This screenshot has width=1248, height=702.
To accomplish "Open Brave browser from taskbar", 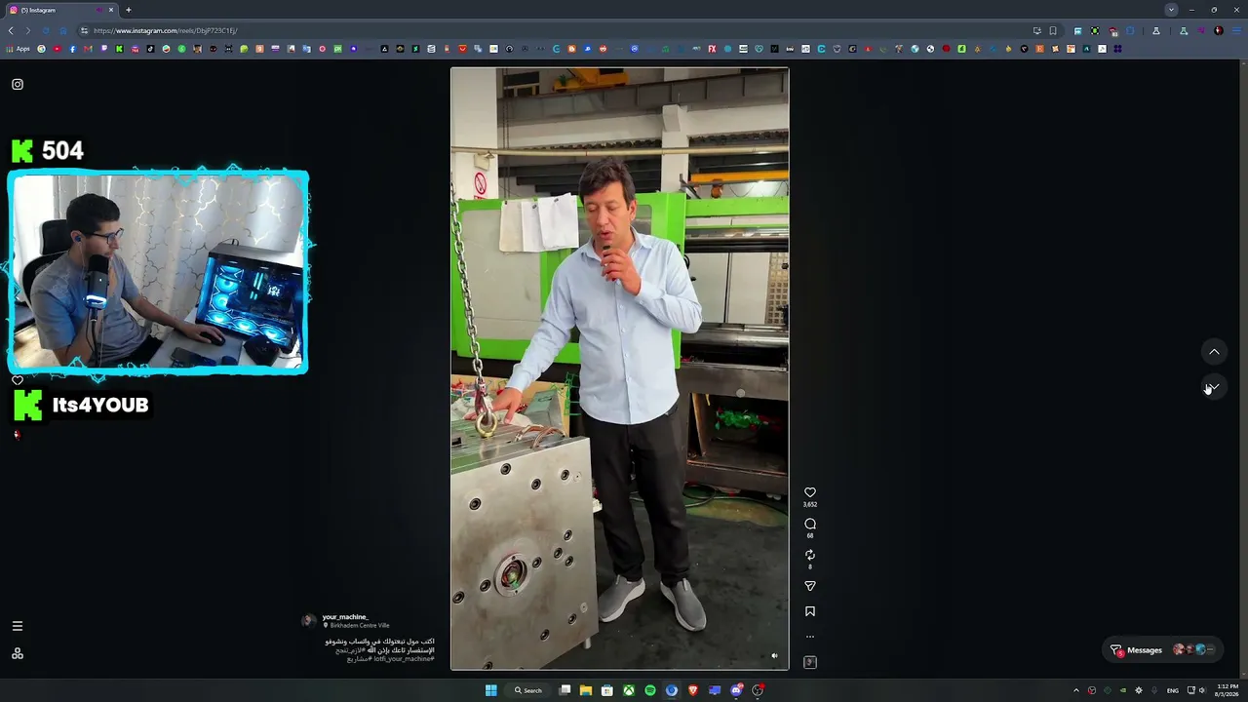I will click(x=693, y=690).
